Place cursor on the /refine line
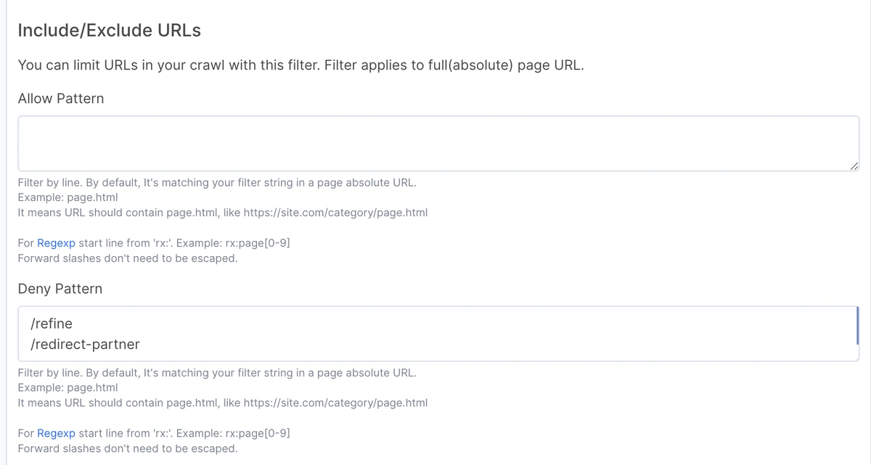 [52, 324]
